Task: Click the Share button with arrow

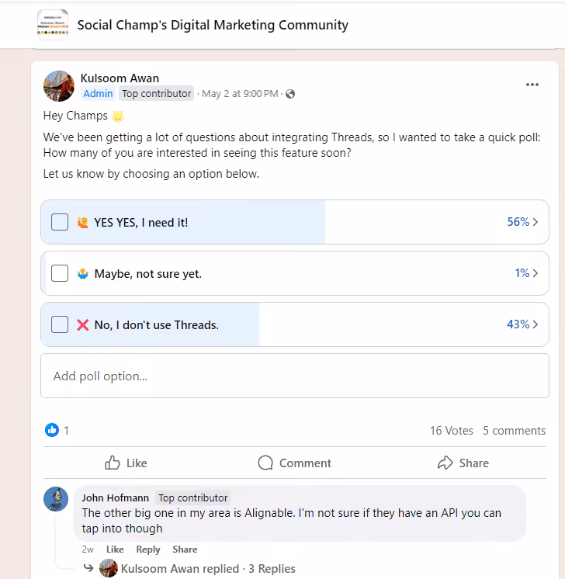Action: click(x=463, y=463)
